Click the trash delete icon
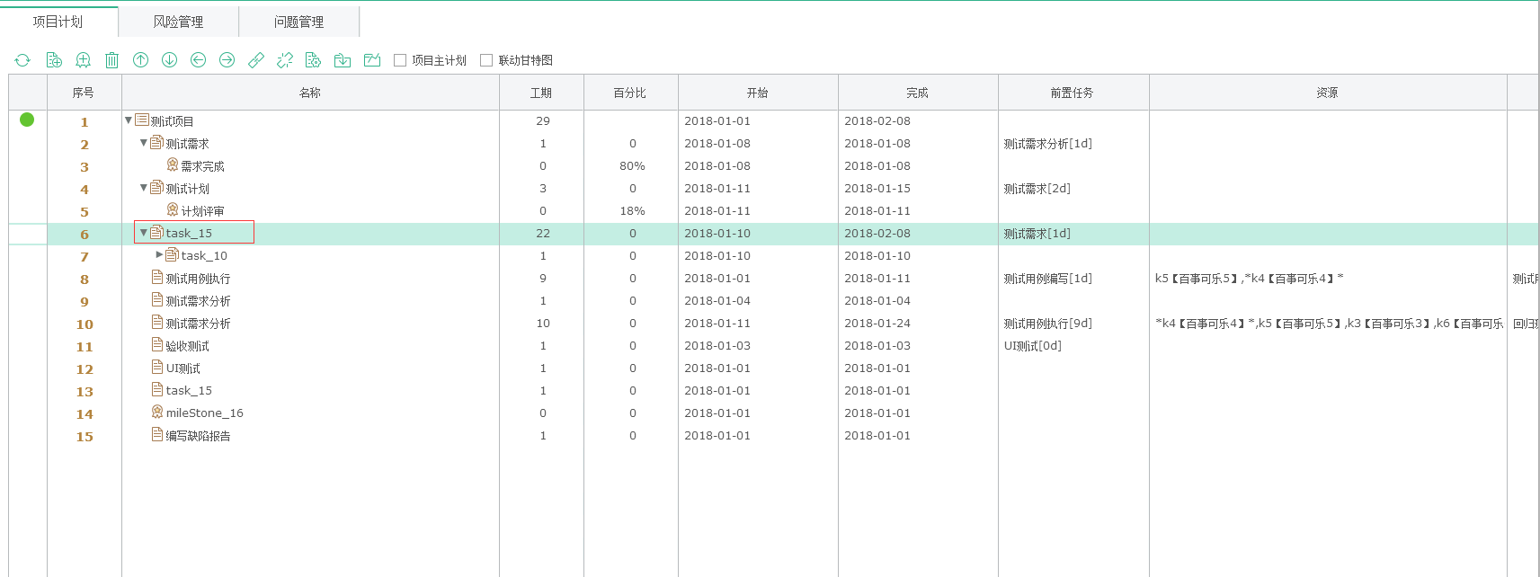The height and width of the screenshot is (577, 1540). (111, 60)
